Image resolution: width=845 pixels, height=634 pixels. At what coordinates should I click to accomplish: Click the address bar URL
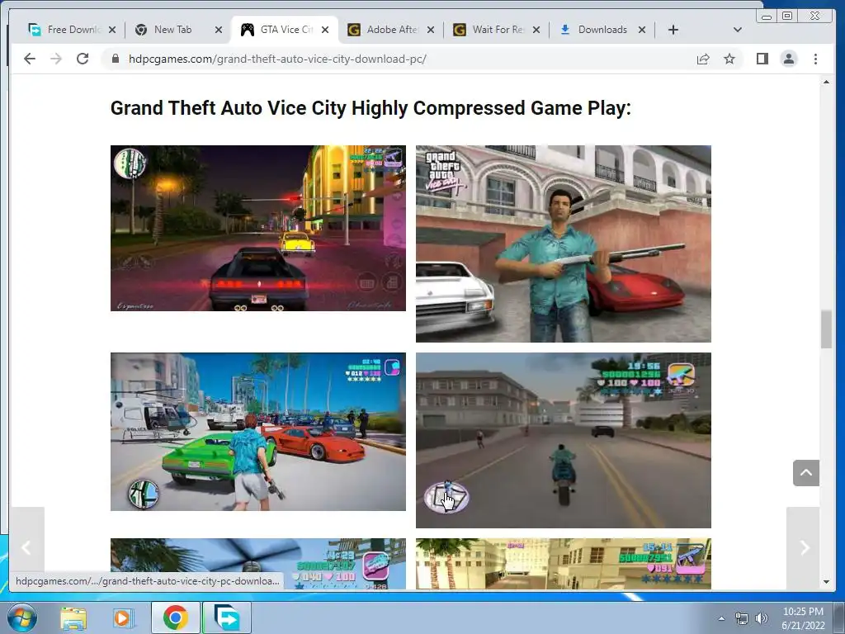coord(277,59)
